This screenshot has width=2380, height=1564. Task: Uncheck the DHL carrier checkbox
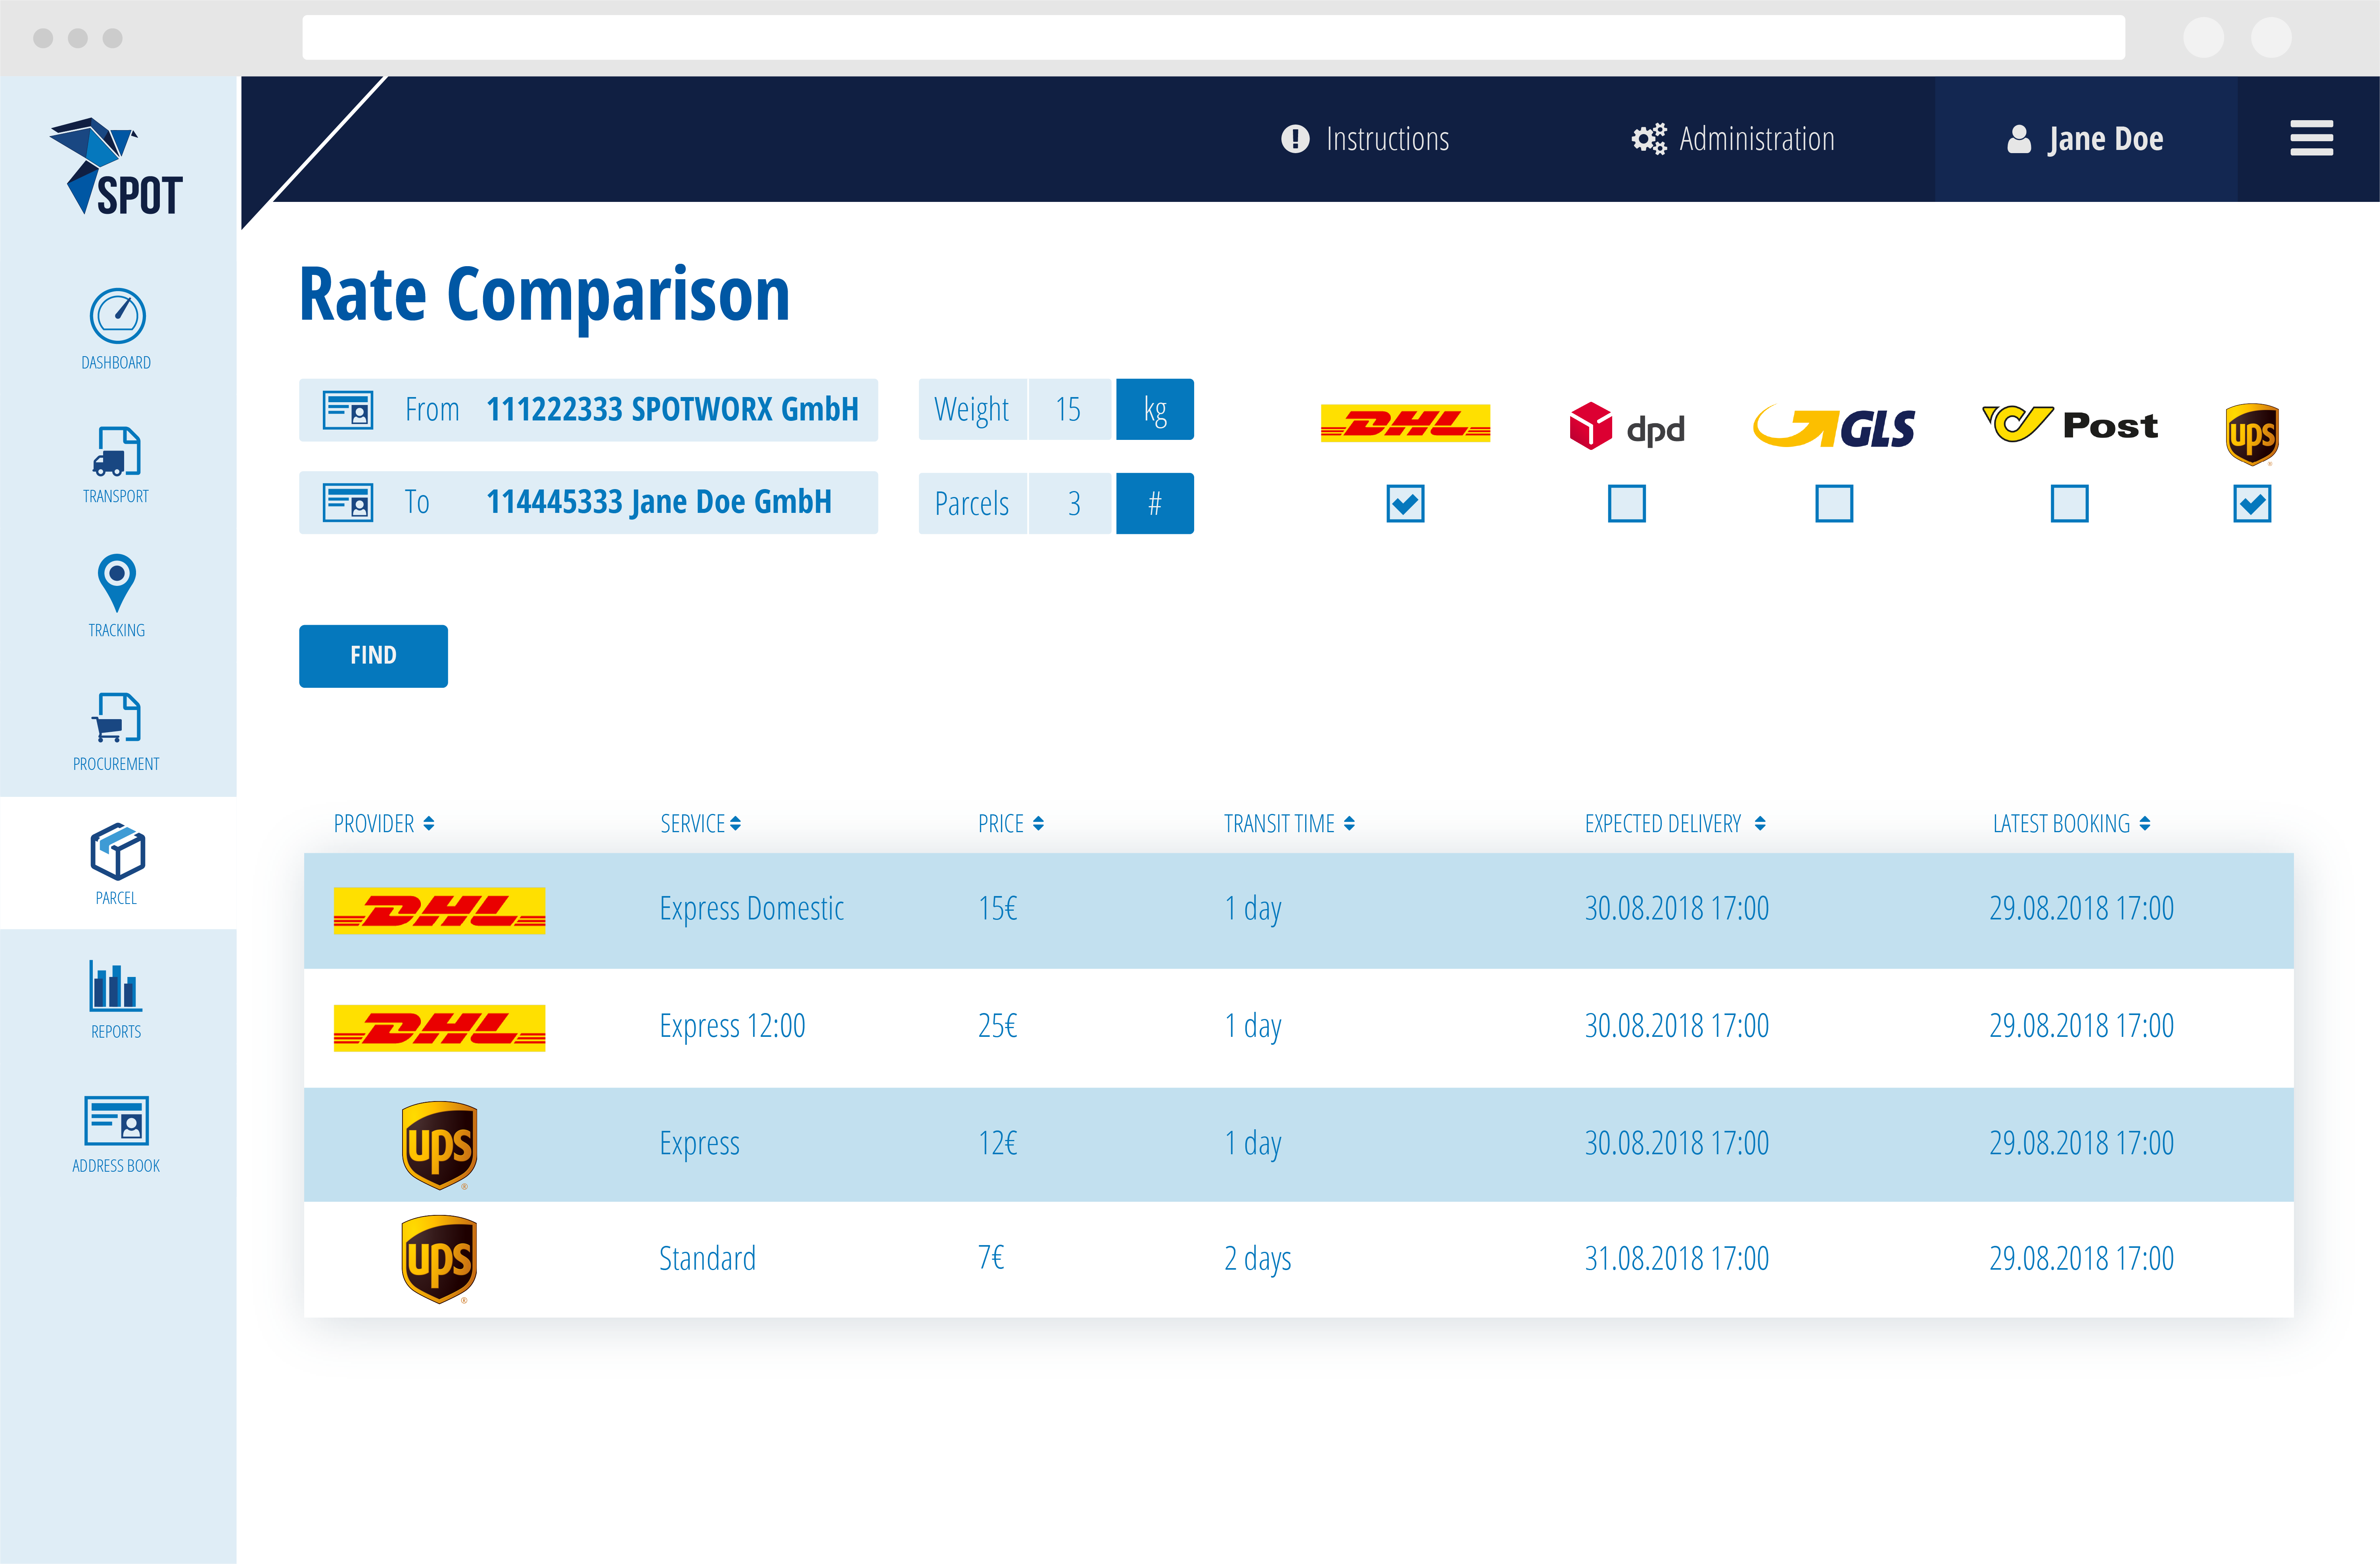point(1405,503)
